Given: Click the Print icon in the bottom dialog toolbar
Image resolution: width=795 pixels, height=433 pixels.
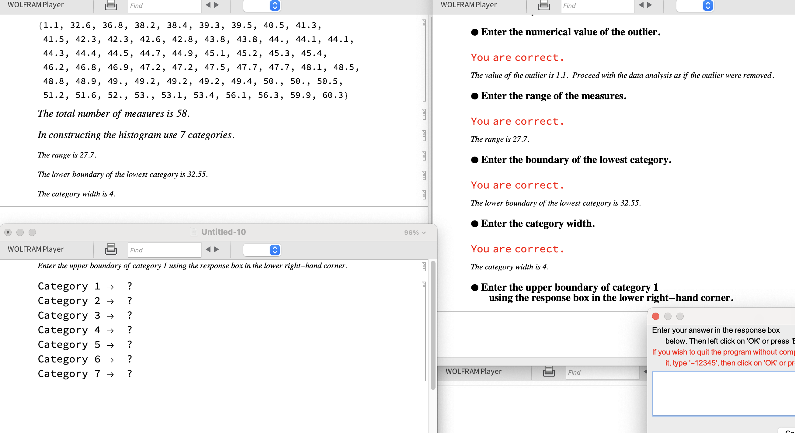Looking at the screenshot, I should tap(548, 372).
